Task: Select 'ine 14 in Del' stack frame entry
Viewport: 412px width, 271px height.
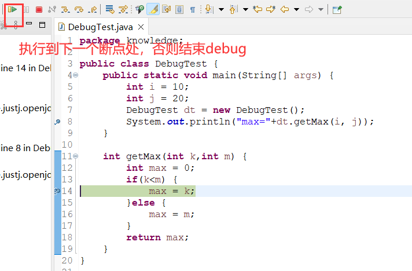Action: tap(25, 68)
